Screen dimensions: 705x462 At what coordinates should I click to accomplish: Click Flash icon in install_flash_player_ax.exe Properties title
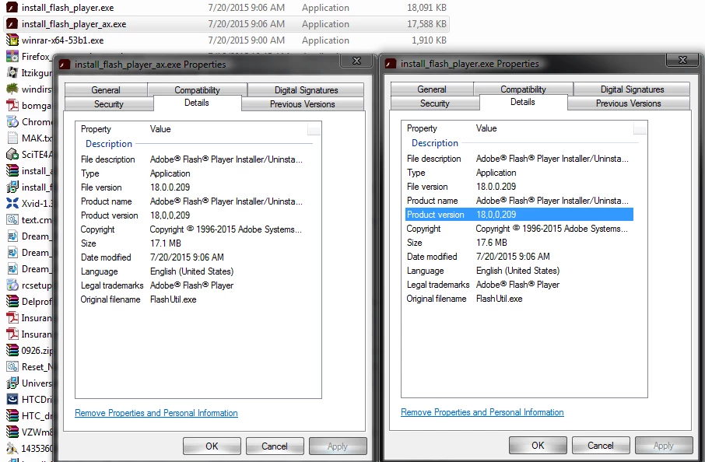point(65,65)
